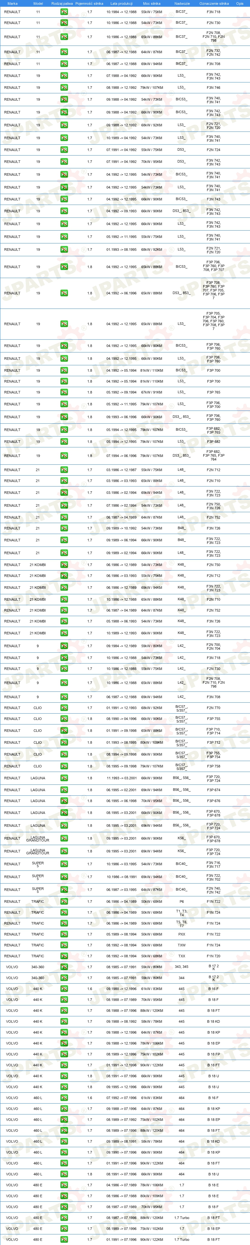
Task: Click the 'B 18 FP' engine code cell
Action: click(213, 1054)
